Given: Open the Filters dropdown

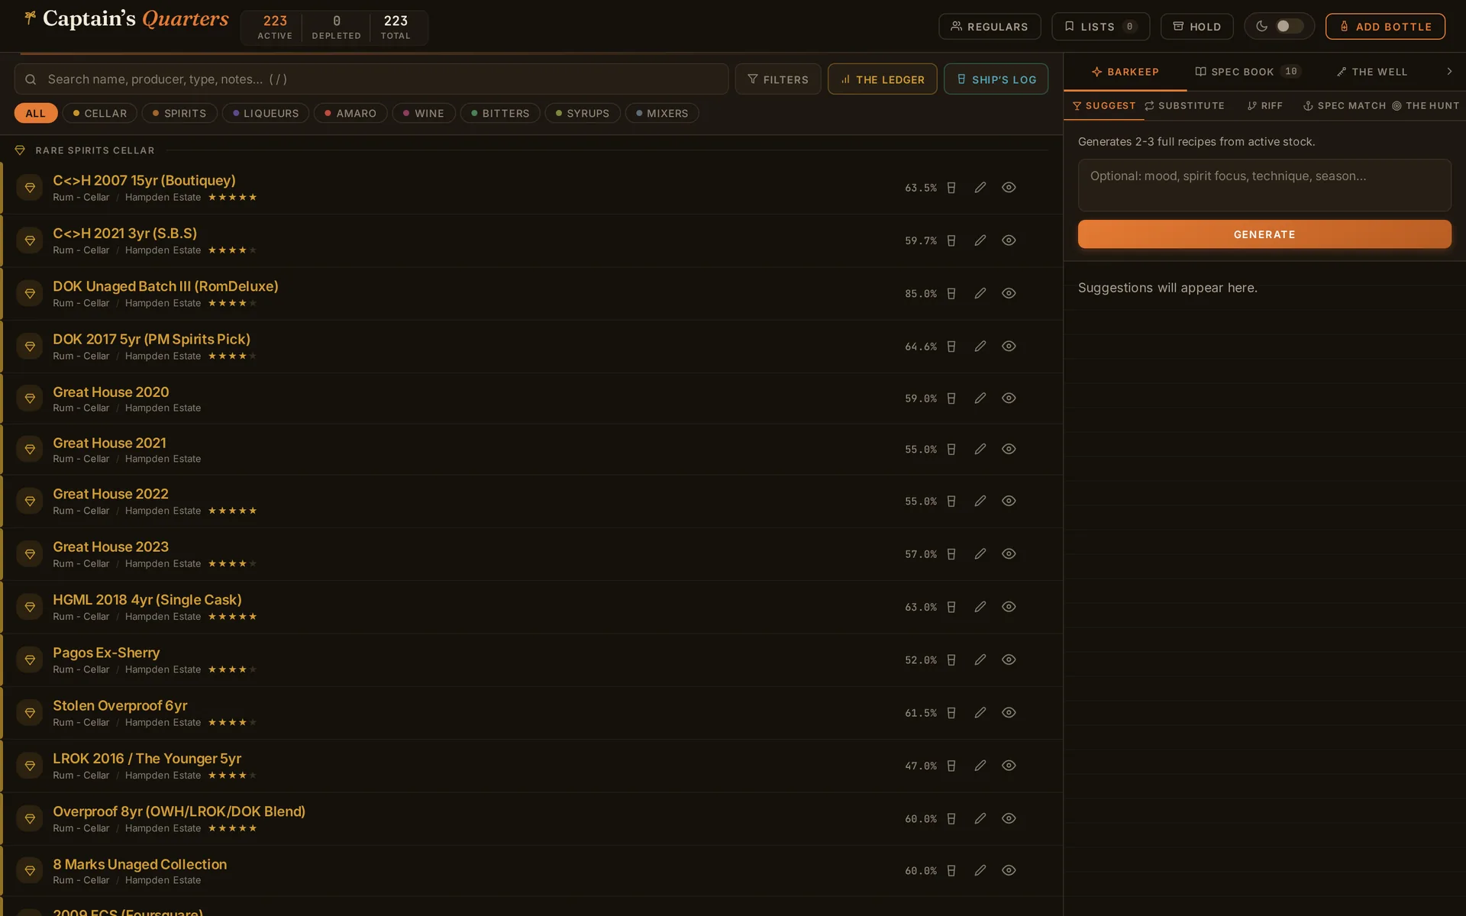Looking at the screenshot, I should (777, 79).
